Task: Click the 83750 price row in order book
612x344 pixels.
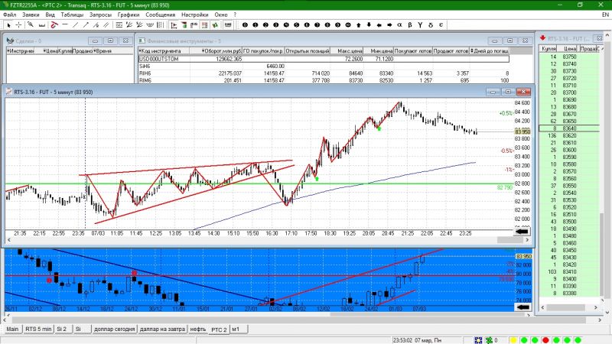Action: (569, 57)
